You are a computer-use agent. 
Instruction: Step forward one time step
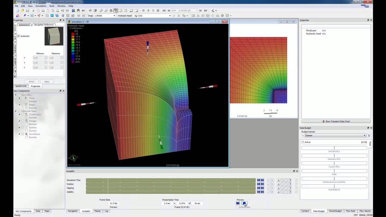click(x=201, y=11)
